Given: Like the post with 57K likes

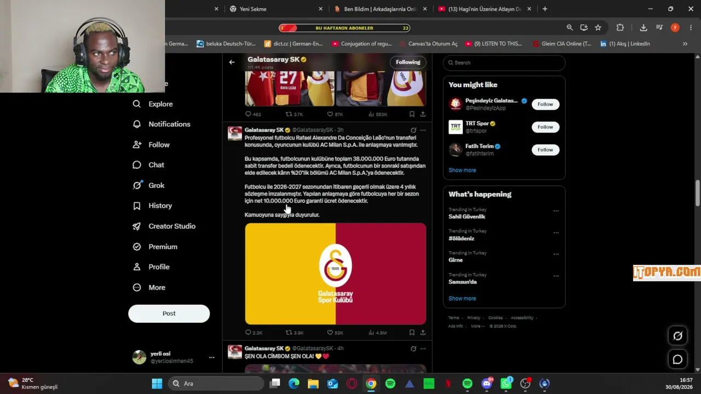Looking at the screenshot, I should coord(335,114).
